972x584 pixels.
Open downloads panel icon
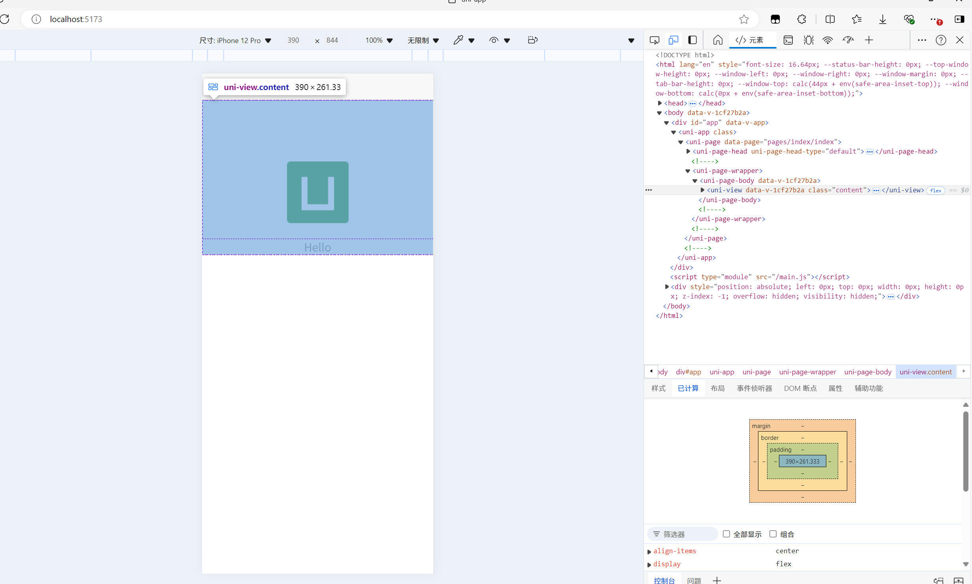(883, 19)
